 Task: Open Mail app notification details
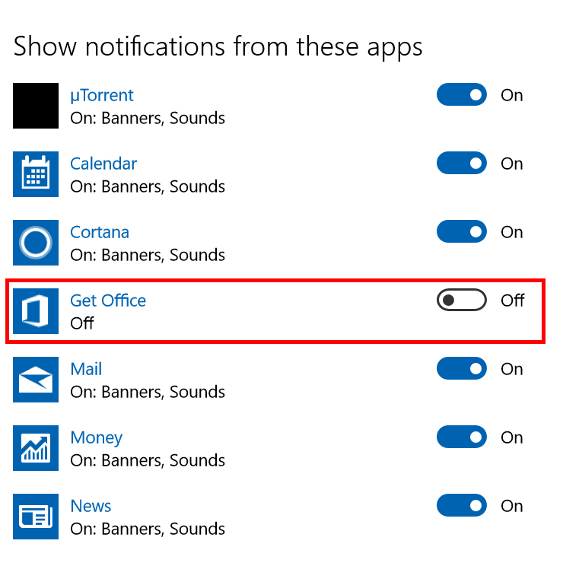point(86,369)
